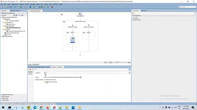Click the blue Undo arrow icon
197x110 pixels.
(15, 7)
